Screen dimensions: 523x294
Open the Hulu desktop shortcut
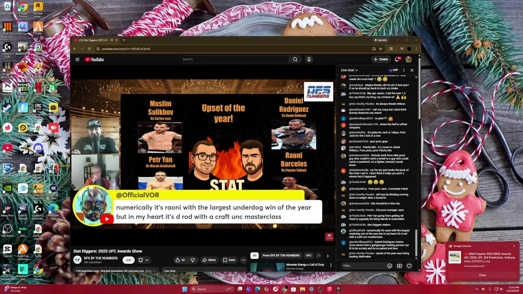[23, 230]
